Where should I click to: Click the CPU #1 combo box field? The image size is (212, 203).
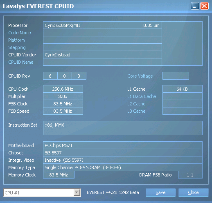pos(42,193)
